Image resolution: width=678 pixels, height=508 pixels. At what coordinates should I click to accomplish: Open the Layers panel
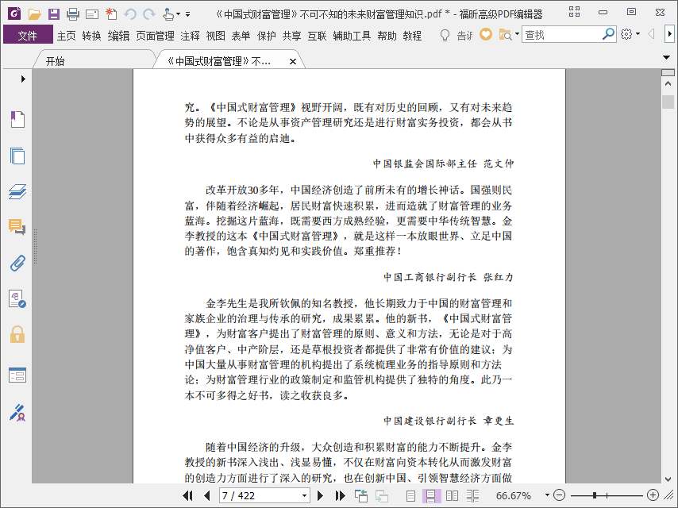17,191
